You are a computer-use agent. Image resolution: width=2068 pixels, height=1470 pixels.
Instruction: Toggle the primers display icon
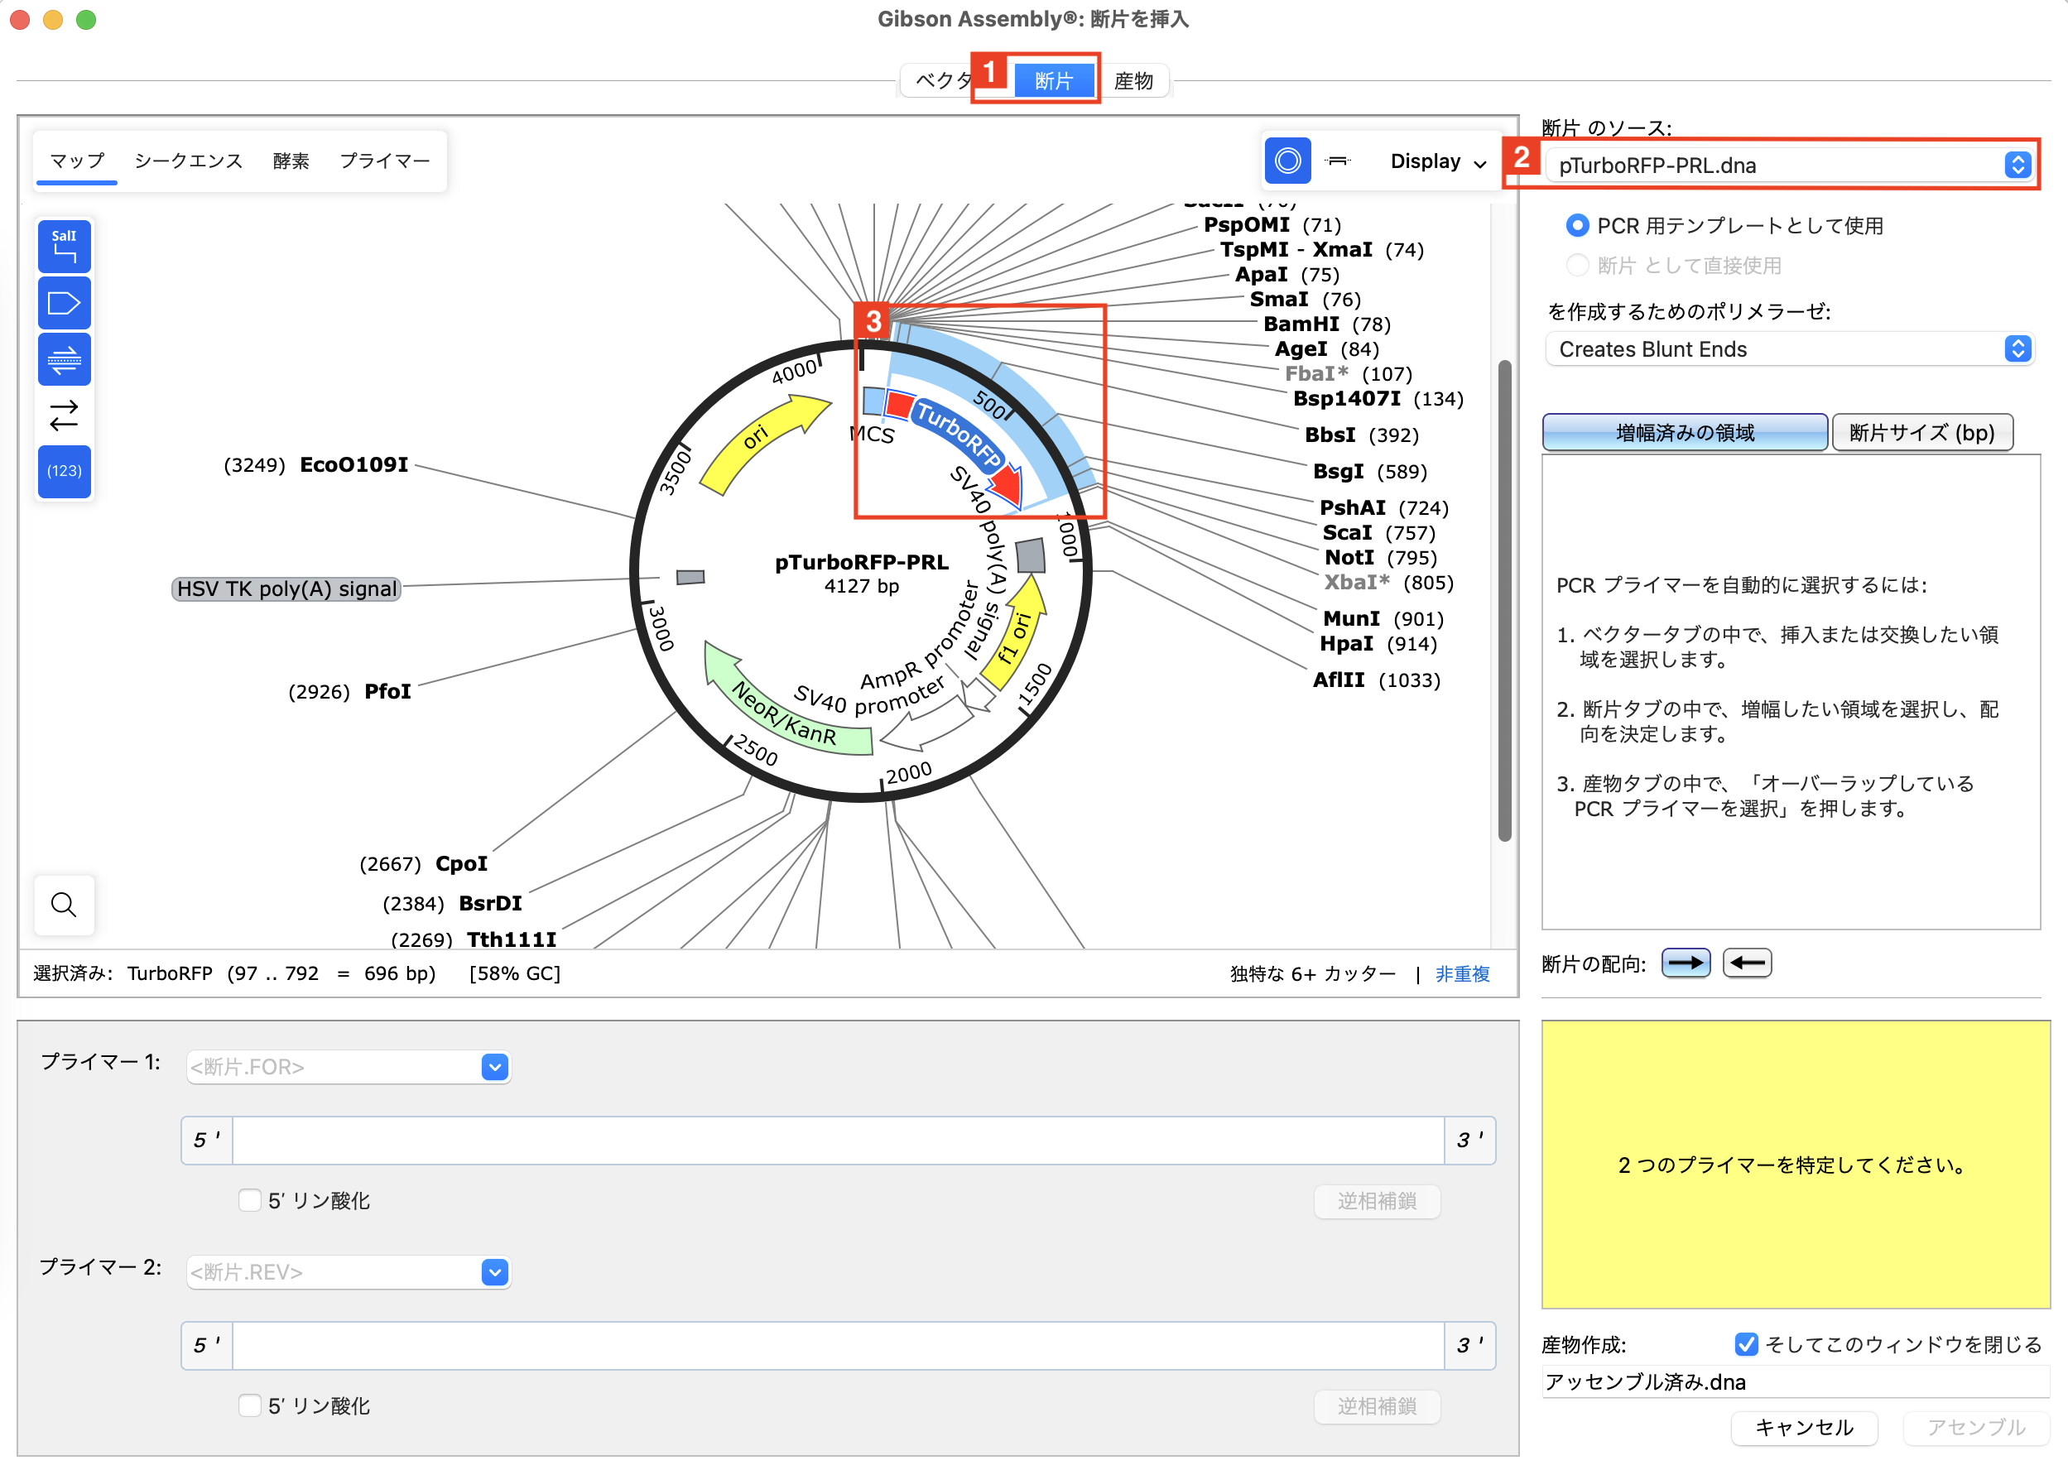(64, 359)
